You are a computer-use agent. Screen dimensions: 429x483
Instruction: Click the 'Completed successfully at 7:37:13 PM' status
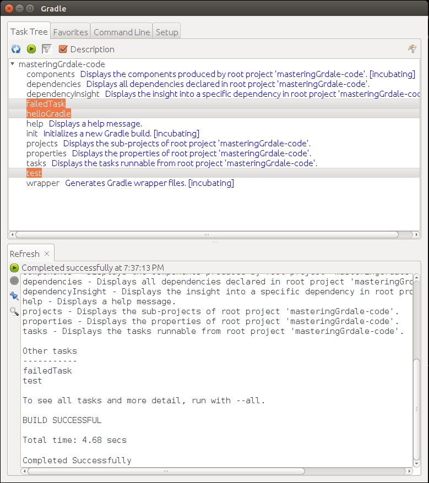point(93,268)
